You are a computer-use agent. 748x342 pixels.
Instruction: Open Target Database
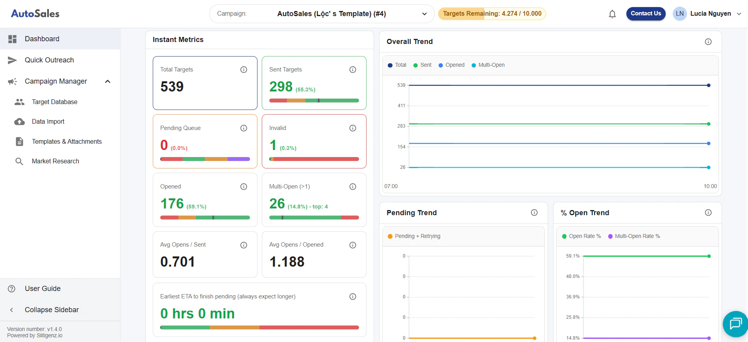pos(60,102)
